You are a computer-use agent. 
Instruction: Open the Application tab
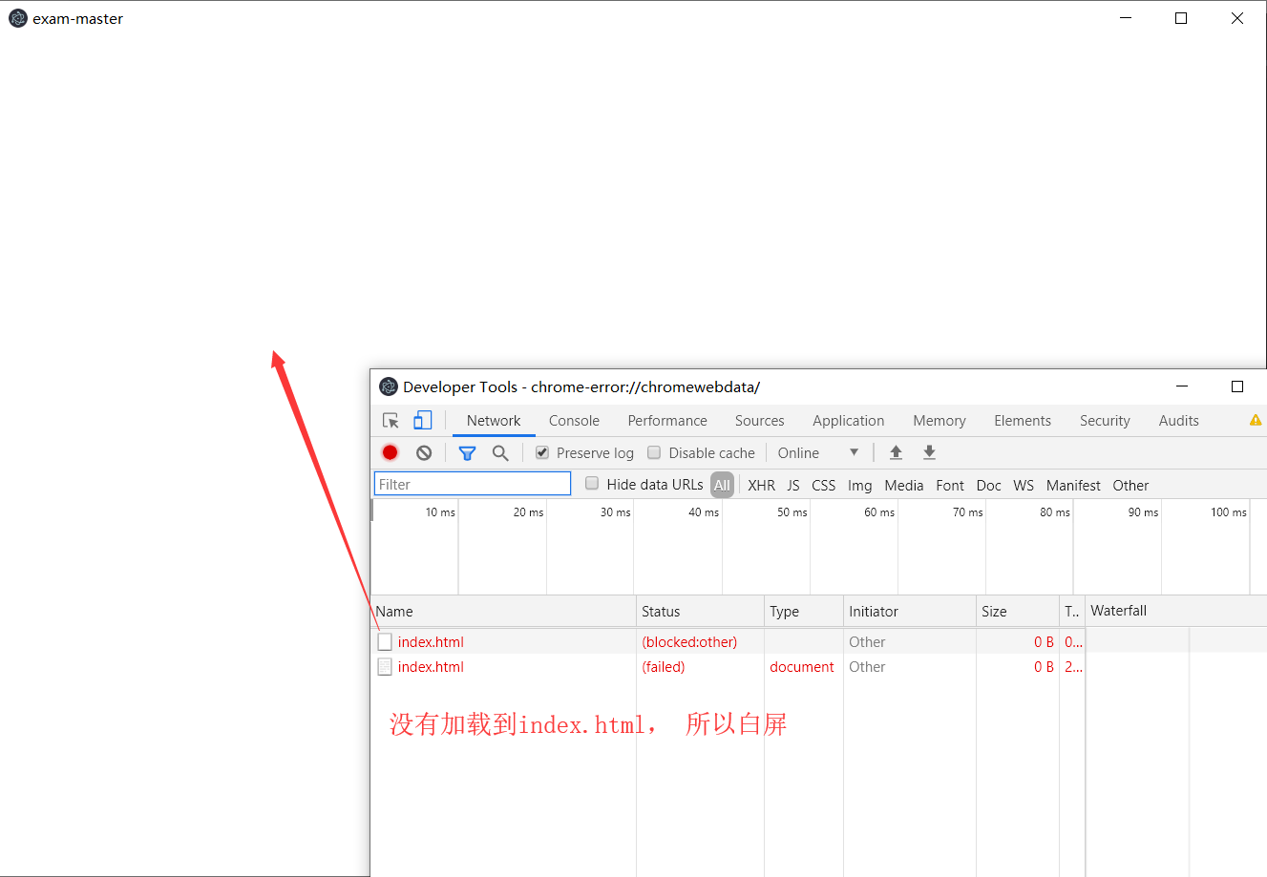click(x=848, y=420)
